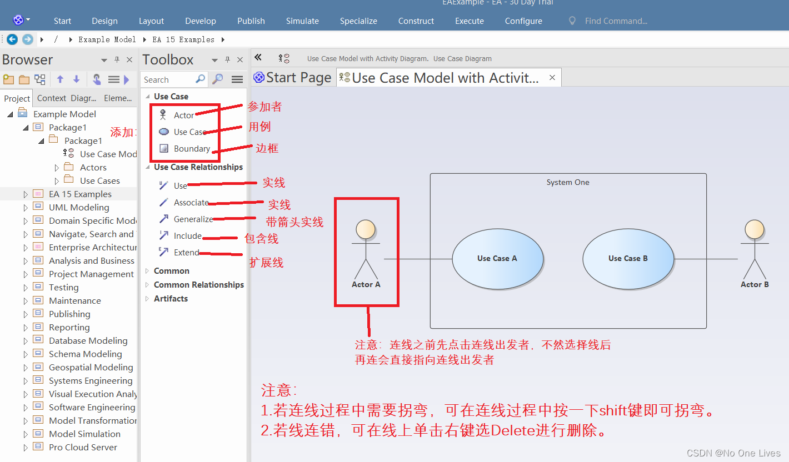Image resolution: width=789 pixels, height=462 pixels.
Task: Click the Find Command search field
Action: pos(616,21)
